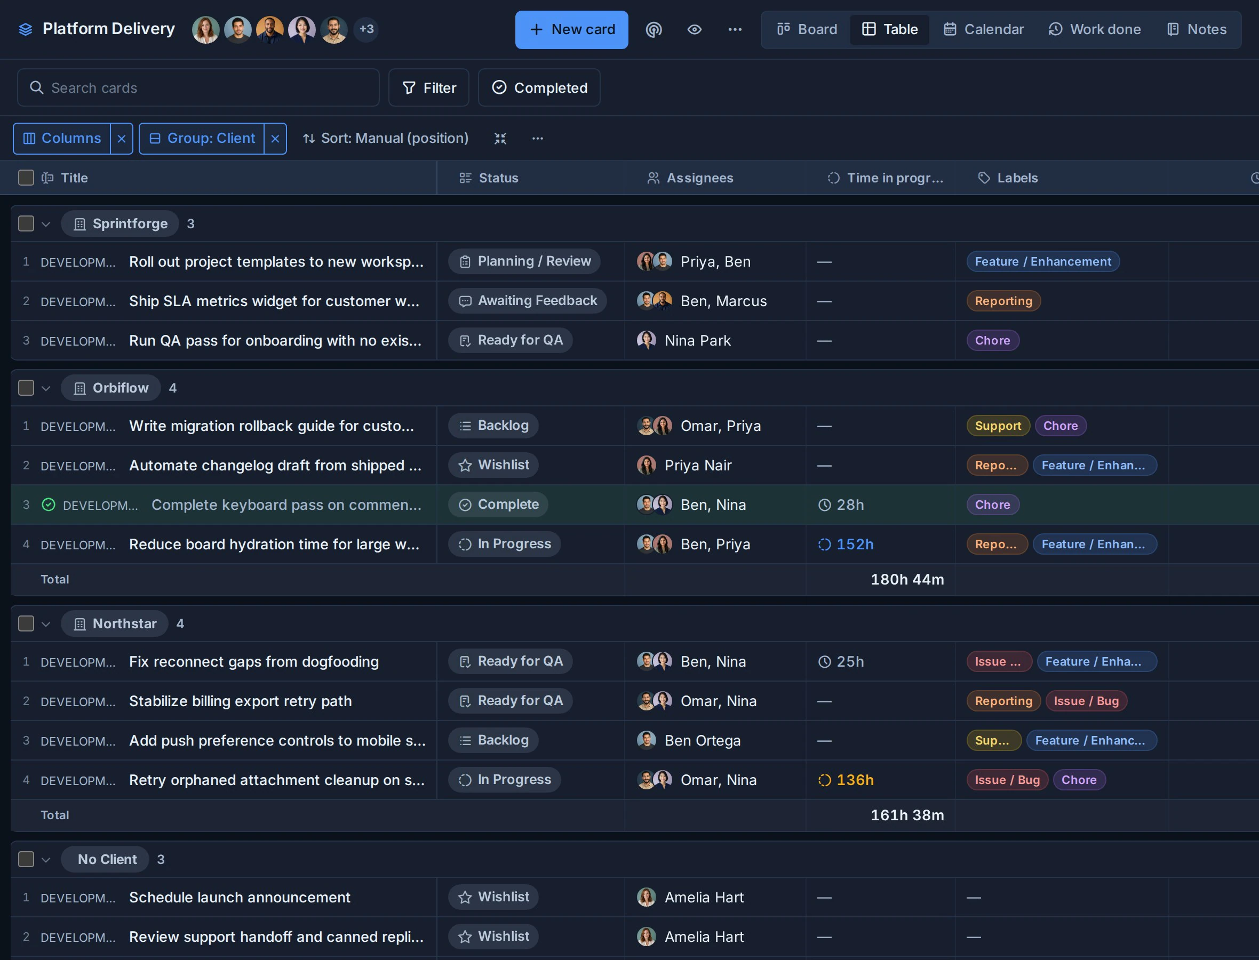Collapse the Northstar group chevron
This screenshot has height=960, width=1259.
[x=46, y=624]
